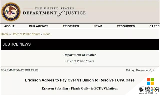Follow the Home breadcrumb link
The width and height of the screenshot is (160, 96).
[x=4, y=34]
